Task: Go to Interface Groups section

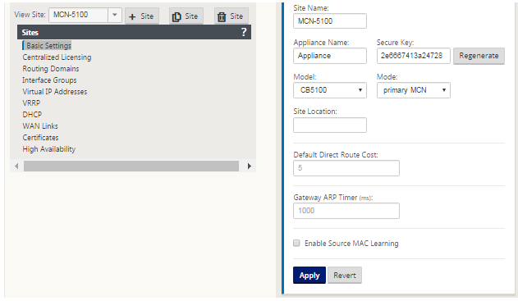Action: 49,80
